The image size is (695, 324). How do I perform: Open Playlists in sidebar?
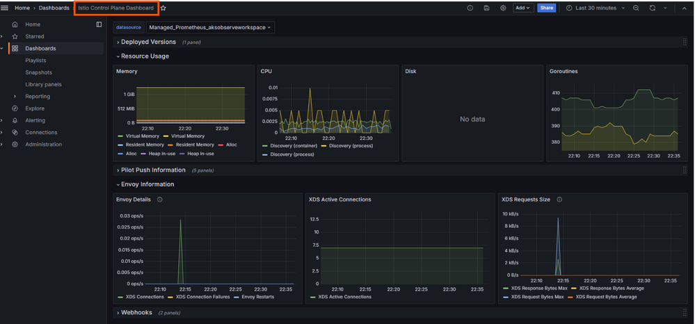pyautogui.click(x=35, y=60)
